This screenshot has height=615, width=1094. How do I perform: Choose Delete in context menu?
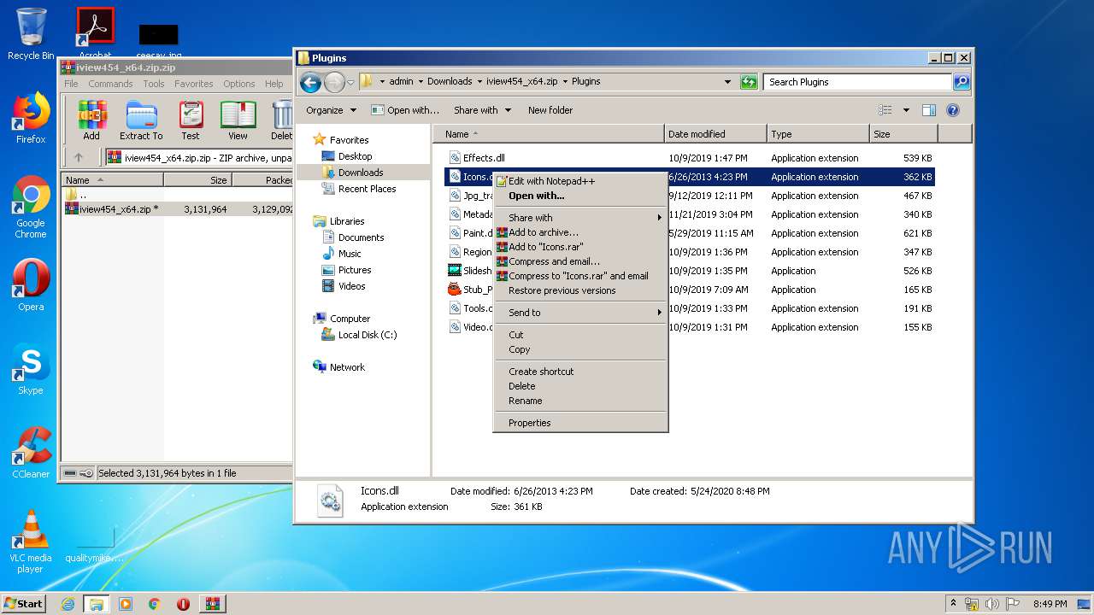pyautogui.click(x=580, y=386)
